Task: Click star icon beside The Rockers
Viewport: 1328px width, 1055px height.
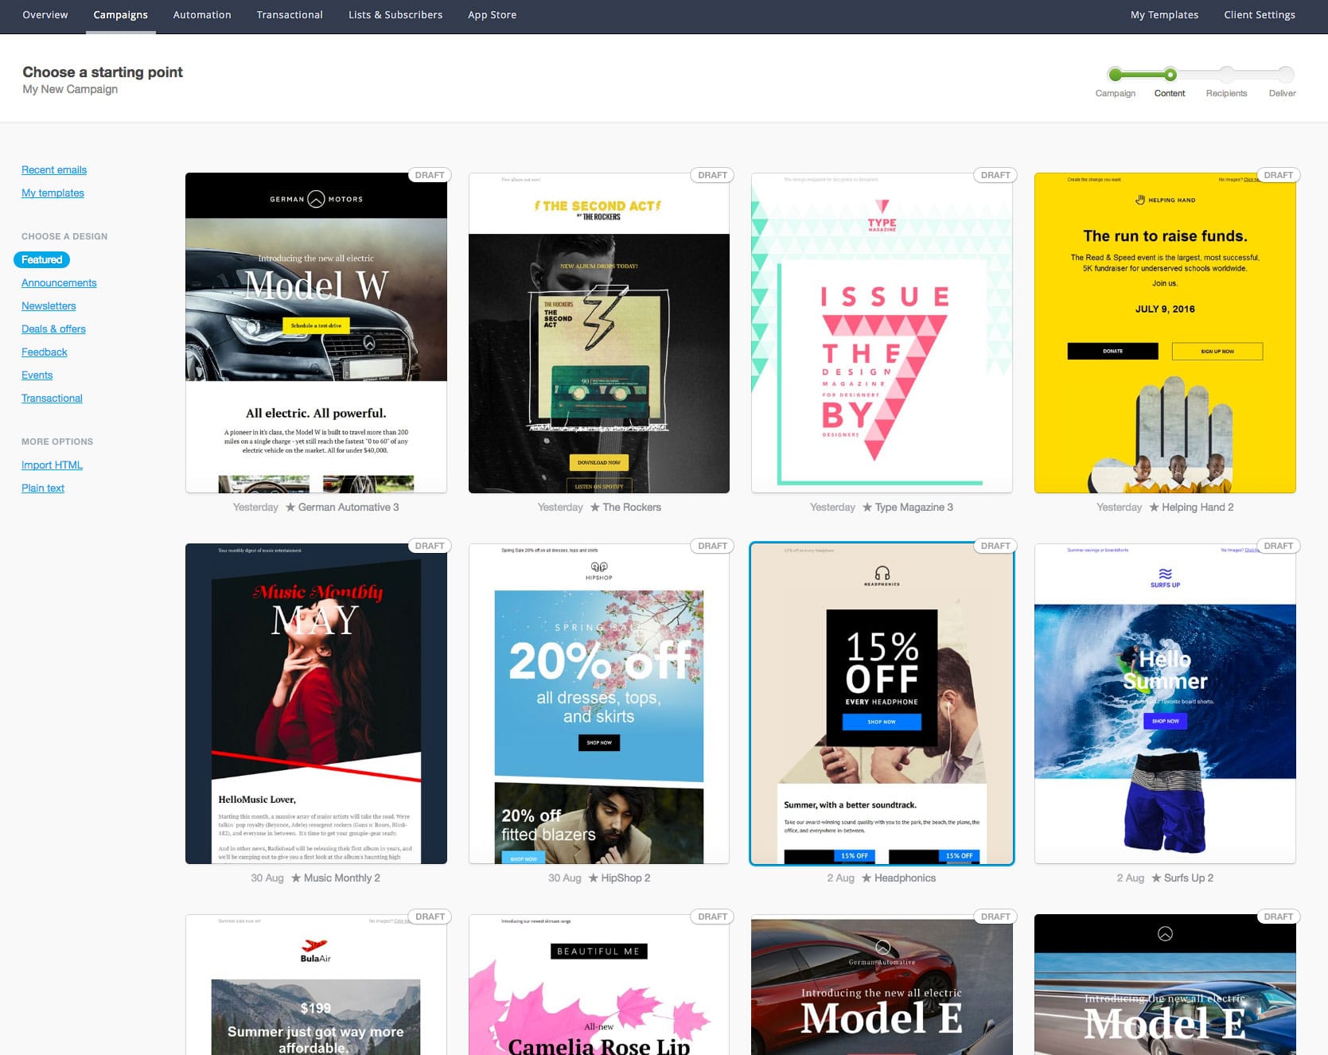Action: (595, 507)
